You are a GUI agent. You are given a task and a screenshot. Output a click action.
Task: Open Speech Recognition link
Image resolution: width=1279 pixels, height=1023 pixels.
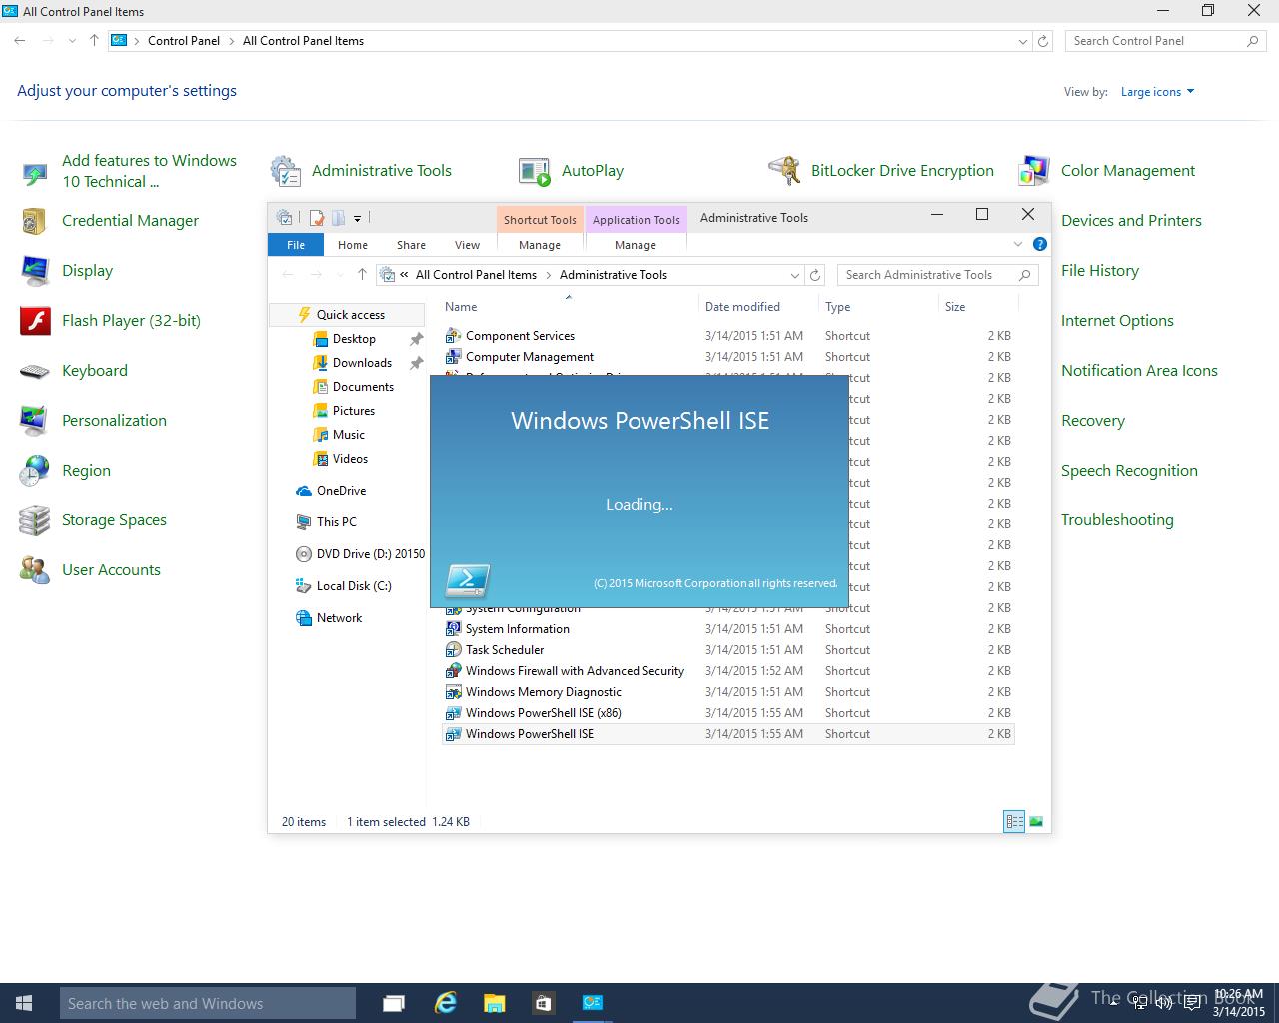1129,471
